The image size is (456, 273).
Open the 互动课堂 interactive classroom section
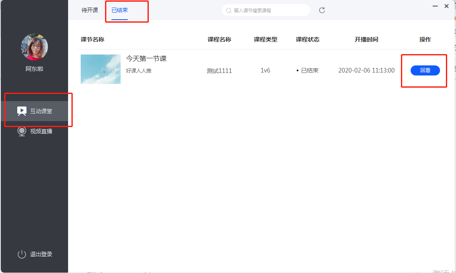click(x=34, y=111)
